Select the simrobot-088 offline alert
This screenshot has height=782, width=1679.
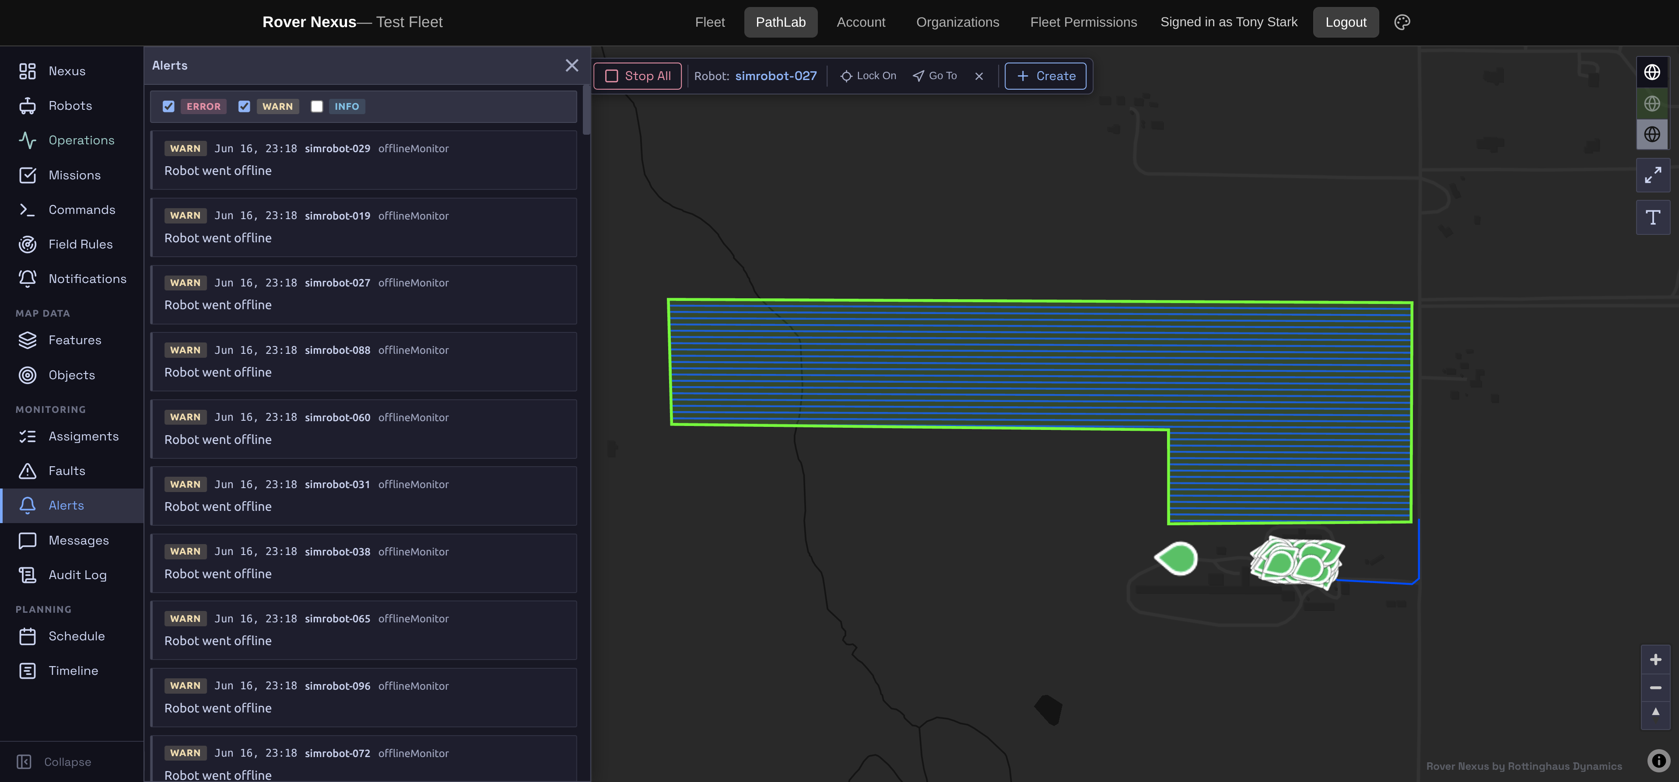click(x=364, y=362)
